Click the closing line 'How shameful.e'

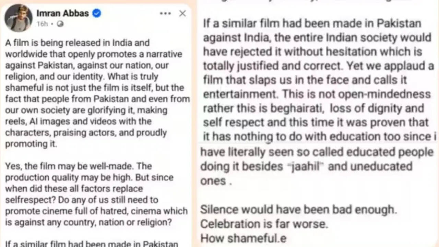click(243, 237)
